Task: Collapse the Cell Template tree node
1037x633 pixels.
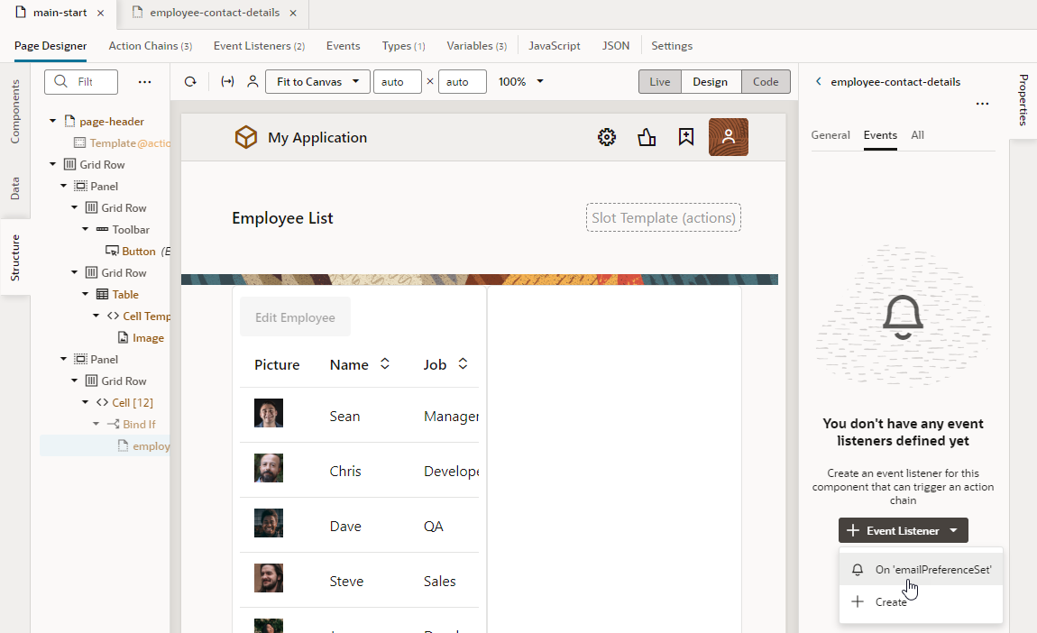Action: tap(96, 316)
